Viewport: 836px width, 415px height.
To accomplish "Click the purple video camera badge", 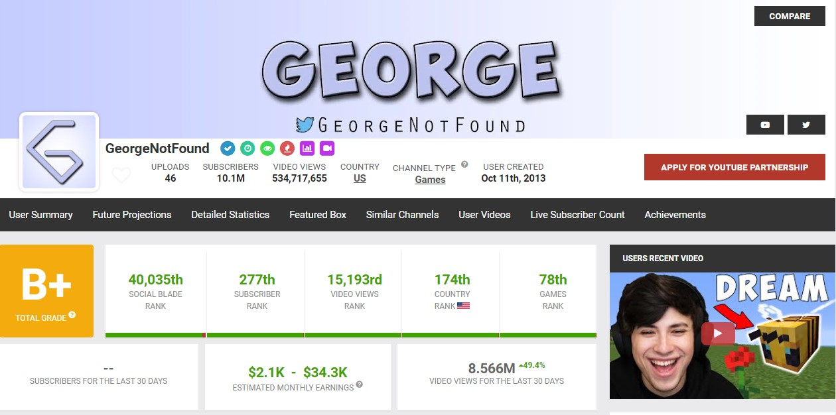I will (x=326, y=148).
